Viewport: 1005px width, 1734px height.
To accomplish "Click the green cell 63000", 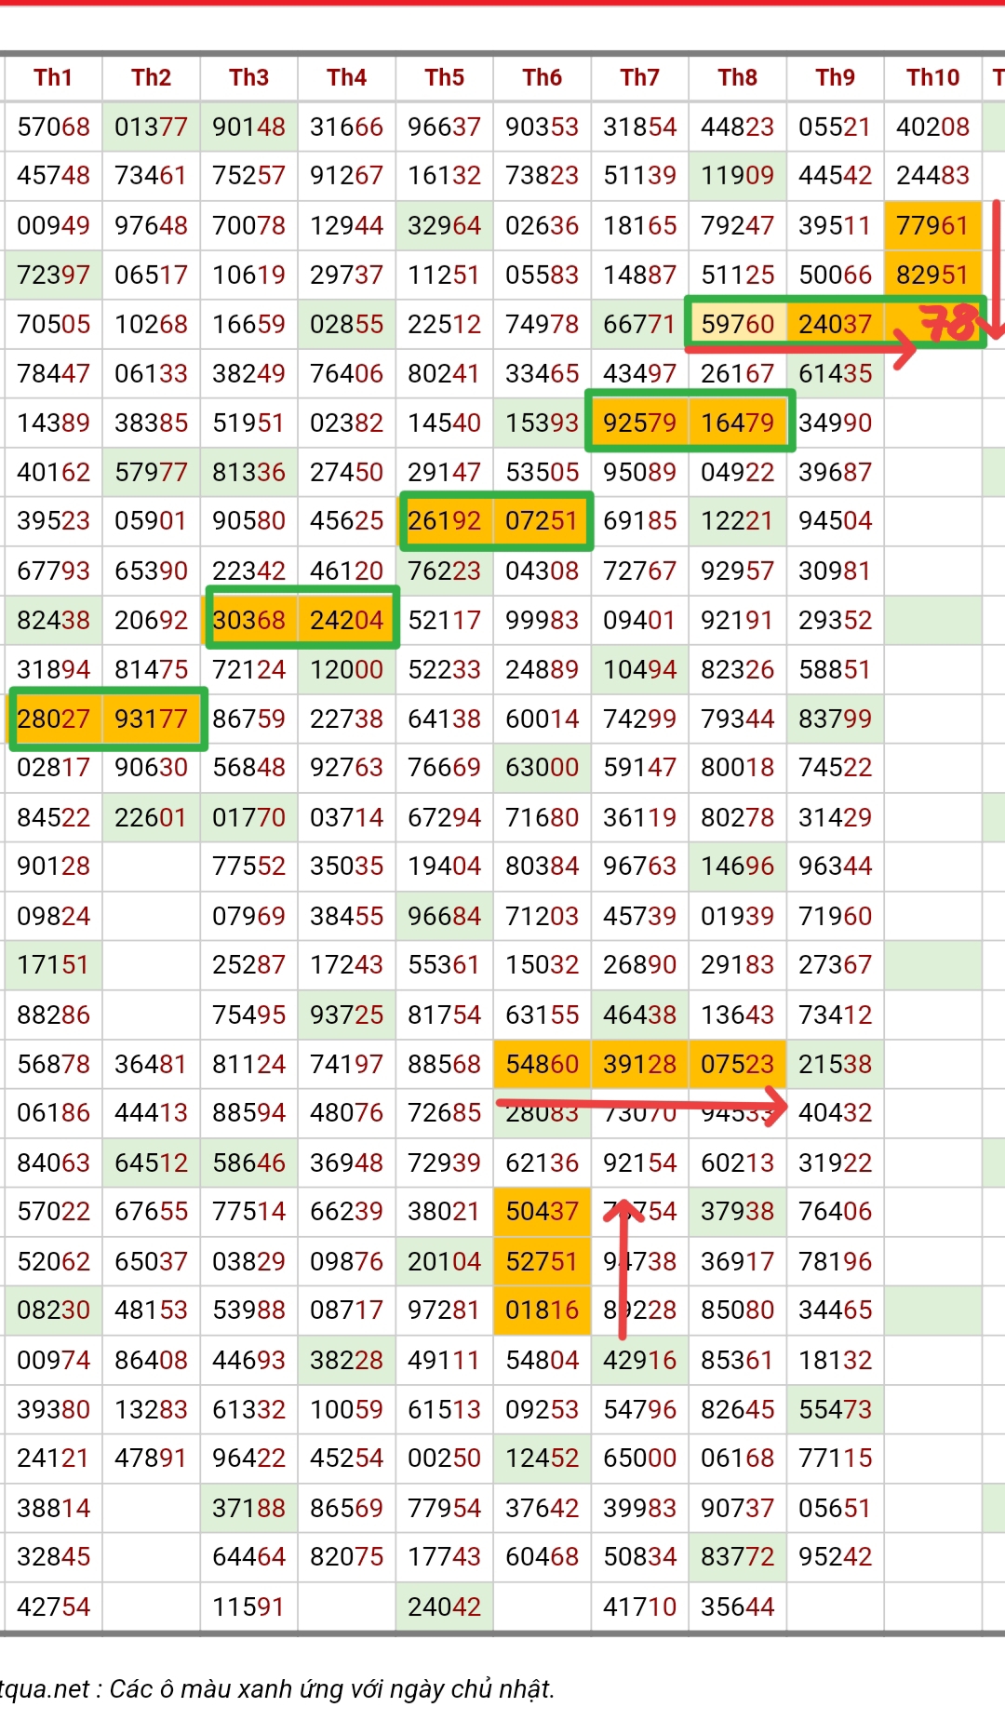I will coord(542,768).
